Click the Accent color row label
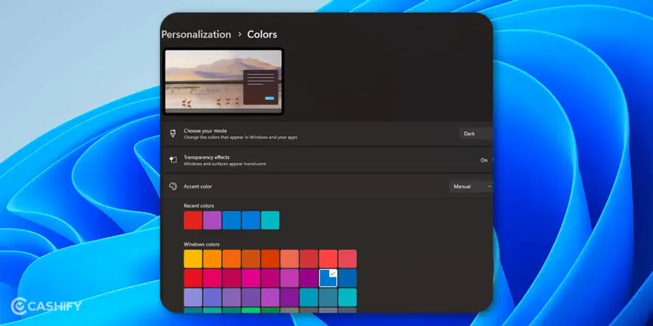 pos(198,187)
